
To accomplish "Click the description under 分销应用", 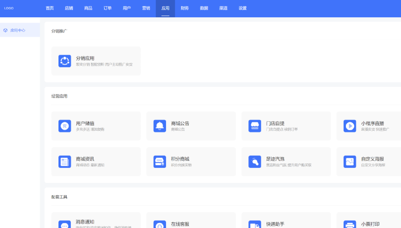I will (104, 65).
